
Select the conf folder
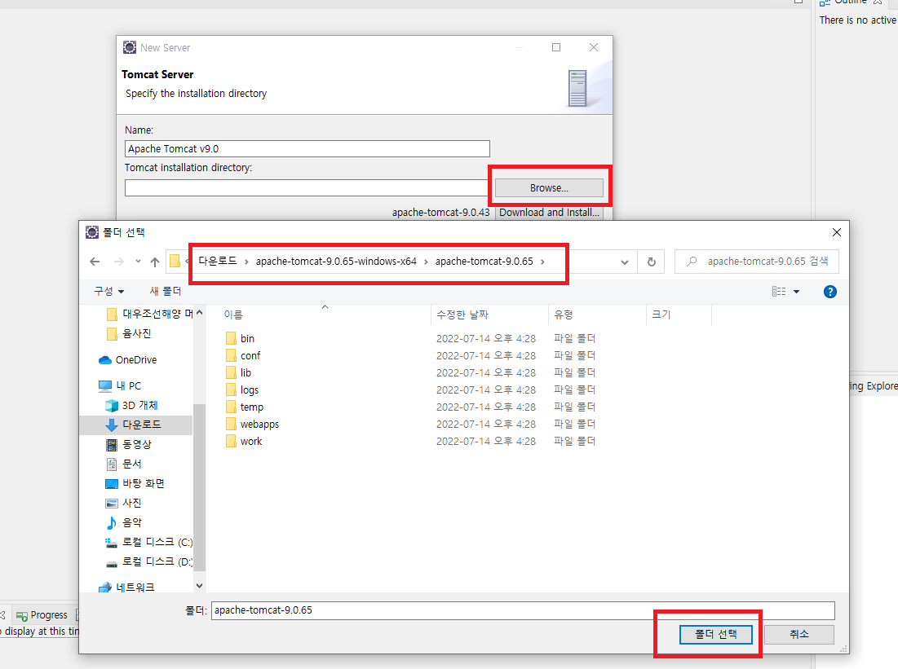[250, 355]
